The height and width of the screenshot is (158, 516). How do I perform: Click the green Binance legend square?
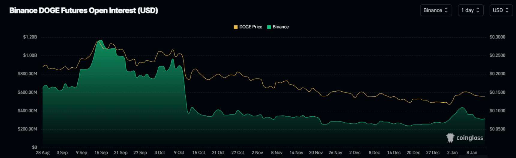pos(269,27)
